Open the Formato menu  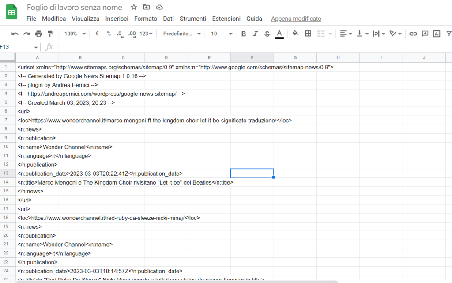[x=146, y=19]
